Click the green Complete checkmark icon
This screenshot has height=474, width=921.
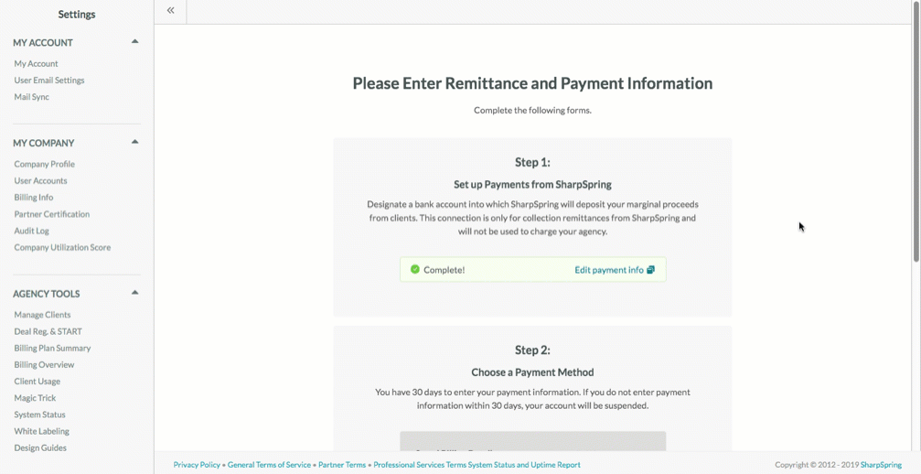(x=414, y=269)
